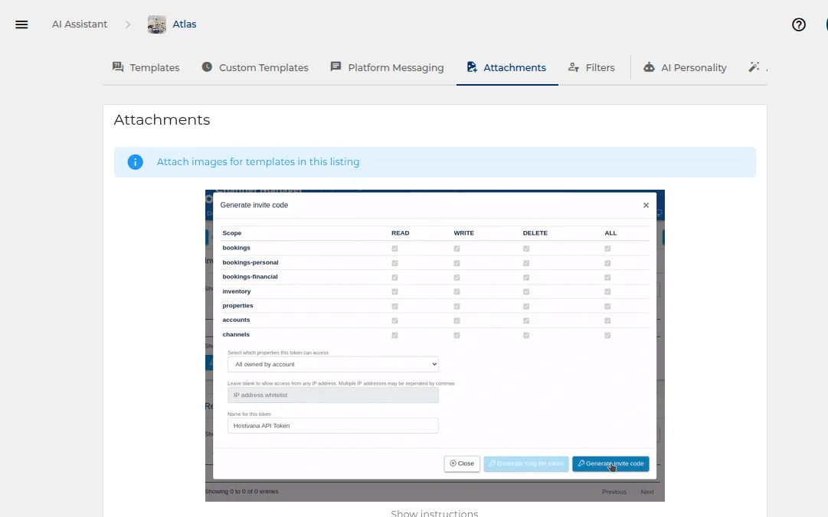Toggle the channels ALL checkbox
Image resolution: width=828 pixels, height=517 pixels.
click(x=607, y=335)
